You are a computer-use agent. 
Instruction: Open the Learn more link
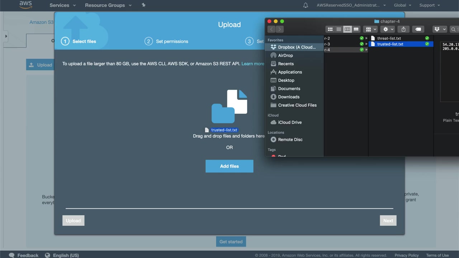(253, 64)
